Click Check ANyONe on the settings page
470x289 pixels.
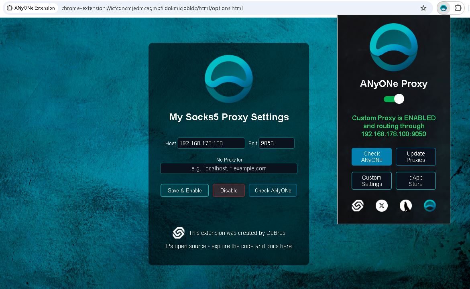click(x=273, y=190)
